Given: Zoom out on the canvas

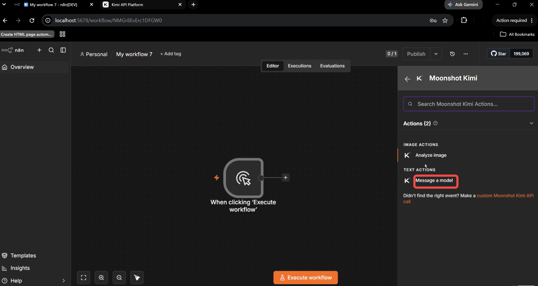Looking at the screenshot, I should (119, 278).
